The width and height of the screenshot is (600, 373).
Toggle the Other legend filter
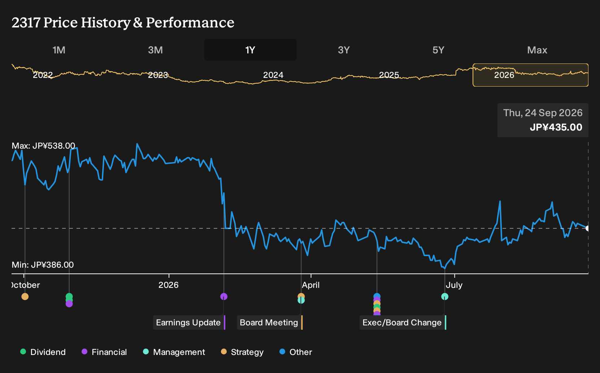tap(296, 352)
